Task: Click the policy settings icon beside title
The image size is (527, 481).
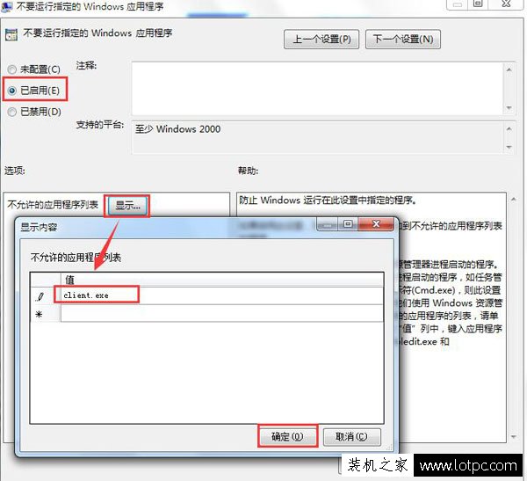Action: tap(11, 34)
